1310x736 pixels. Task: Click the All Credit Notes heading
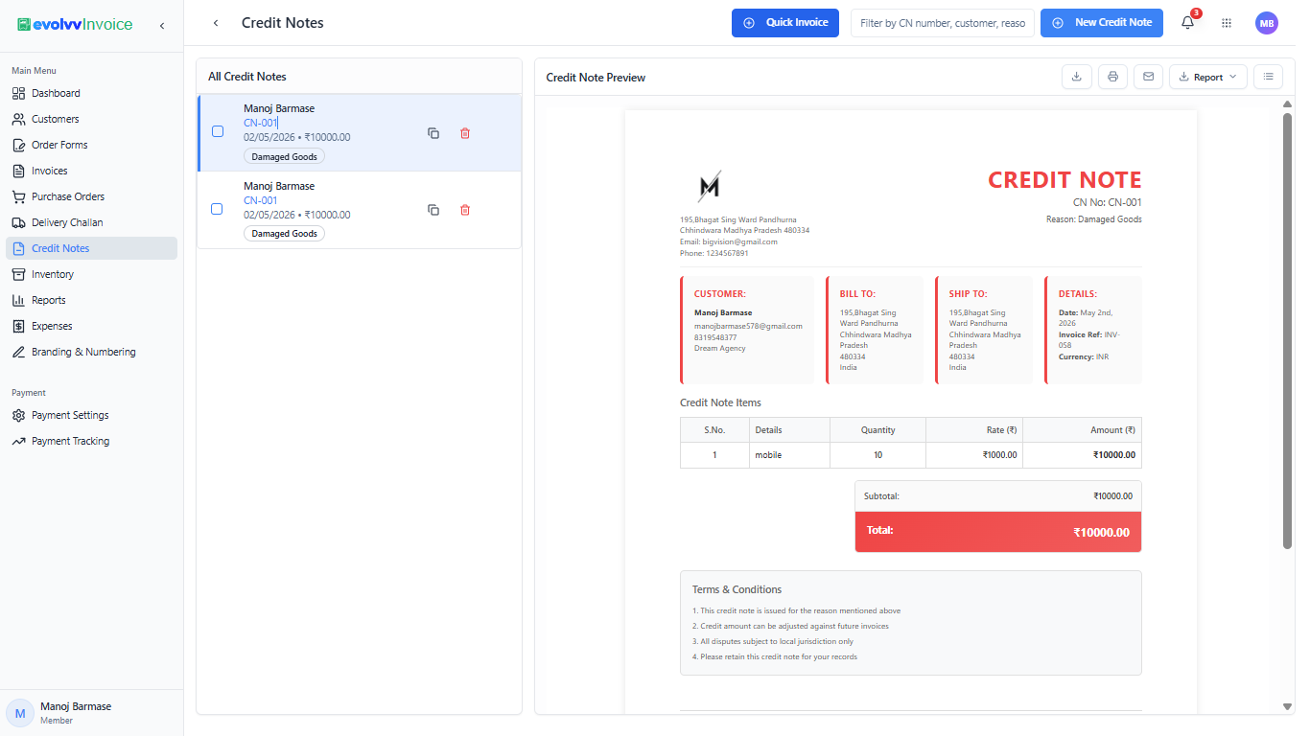[247, 77]
